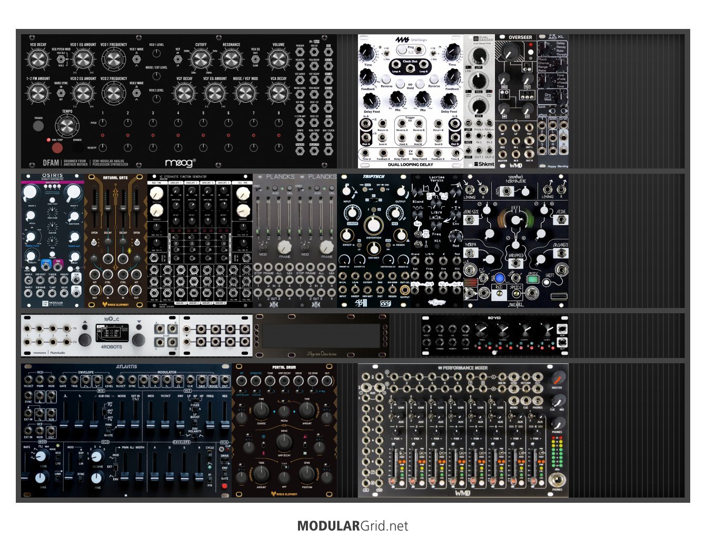Click the Phones knob on Performance Mixer
Viewport: 706px width, 537px height.
[558, 423]
